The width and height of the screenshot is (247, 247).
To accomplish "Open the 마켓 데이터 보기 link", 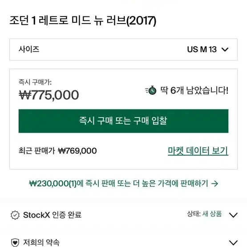I will (x=198, y=151).
